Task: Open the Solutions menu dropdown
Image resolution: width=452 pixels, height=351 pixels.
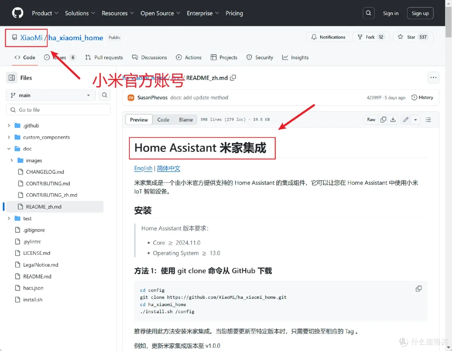Action: click(x=80, y=13)
